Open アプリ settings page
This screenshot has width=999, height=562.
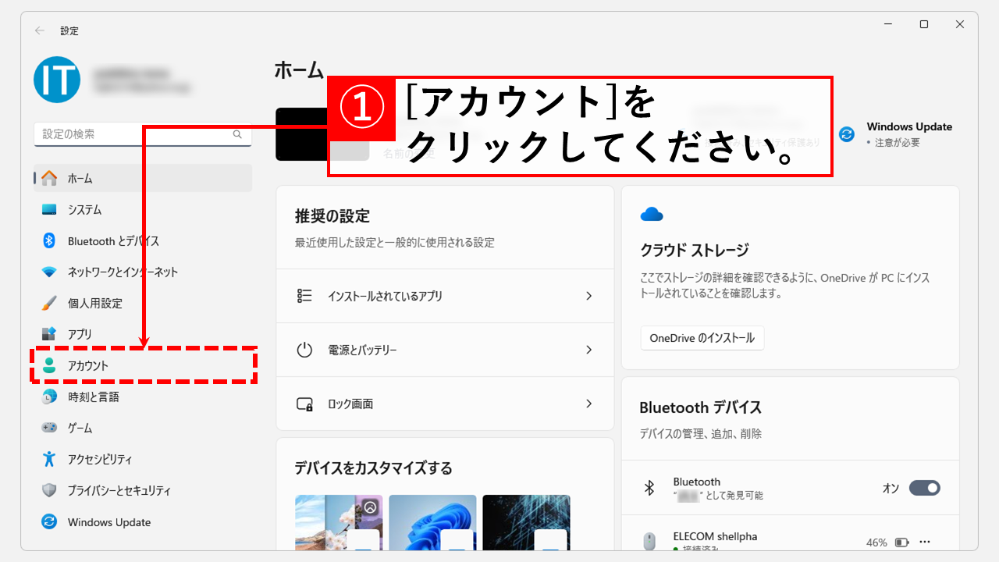pos(143,334)
